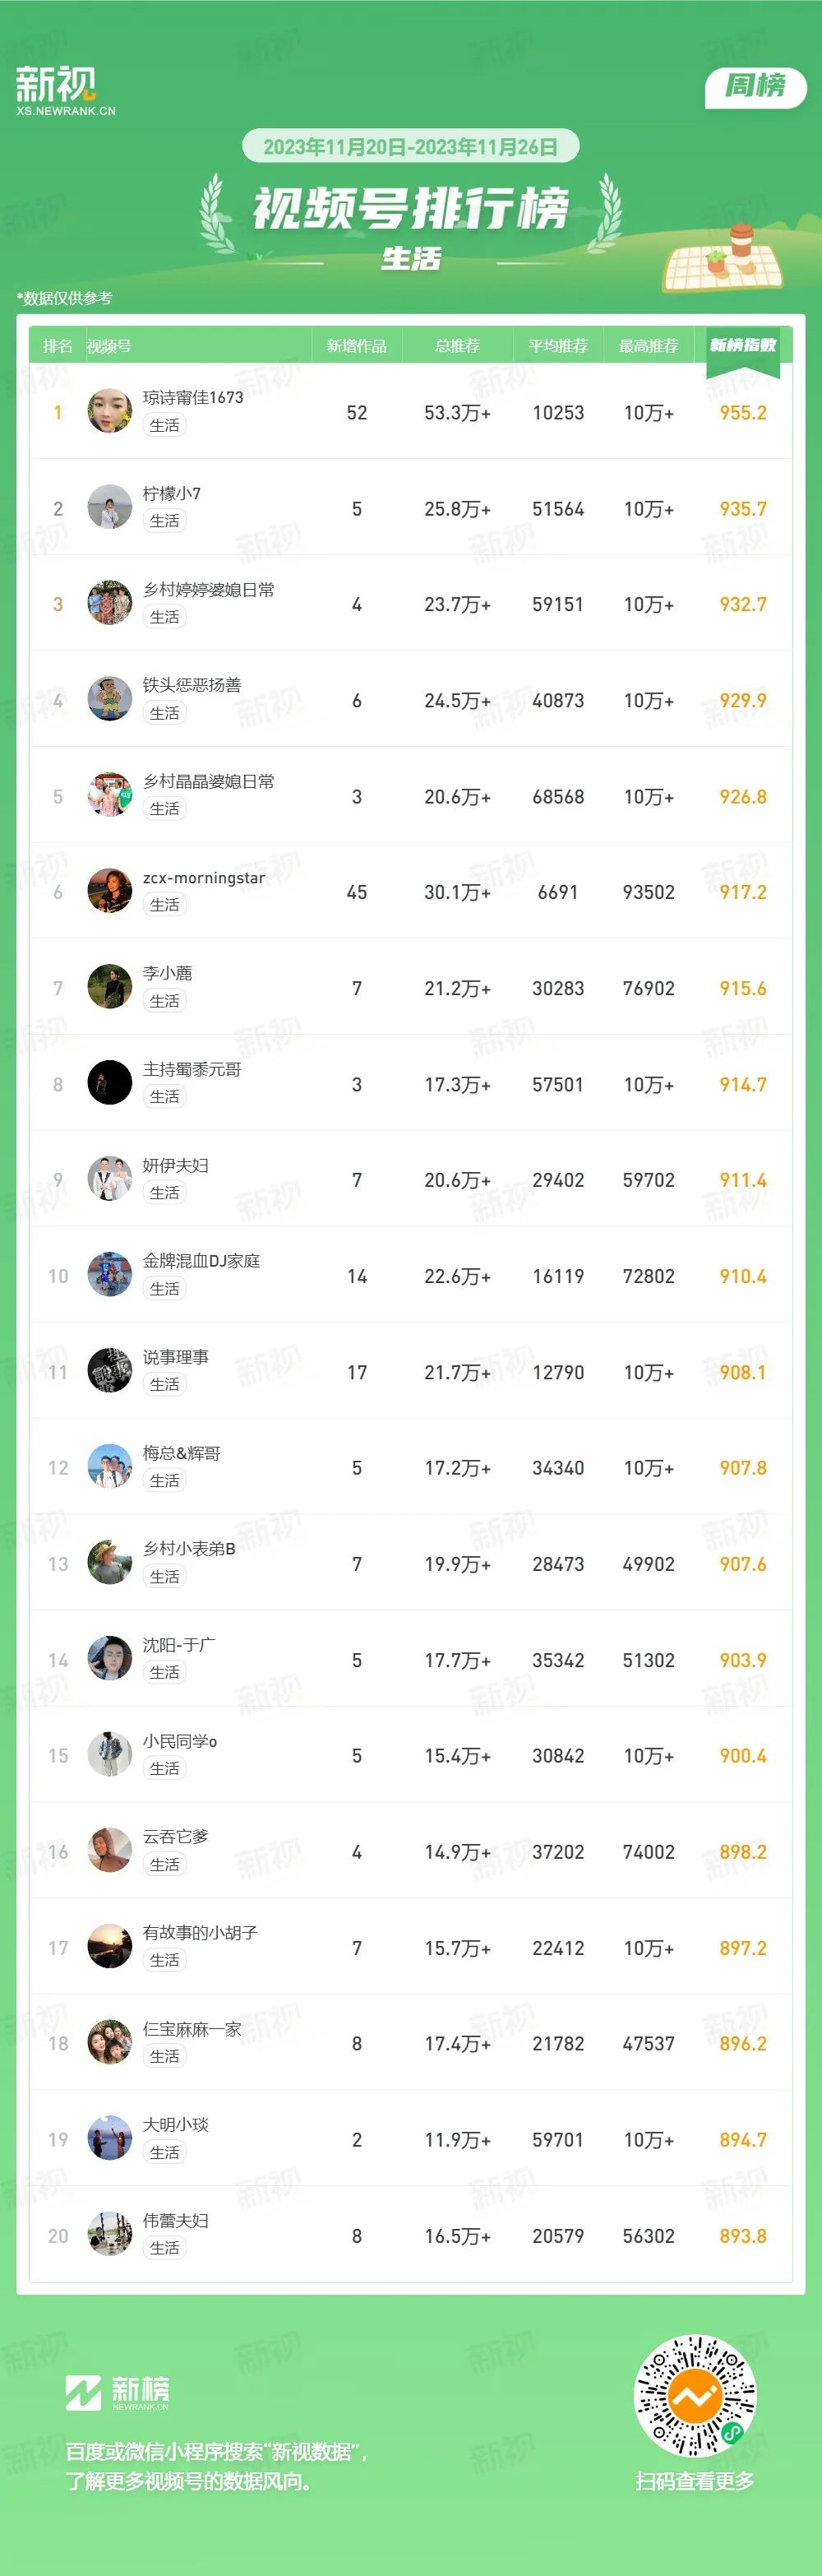Click the 新榜 logo in footer
The width and height of the screenshot is (822, 2576).
point(117,2392)
